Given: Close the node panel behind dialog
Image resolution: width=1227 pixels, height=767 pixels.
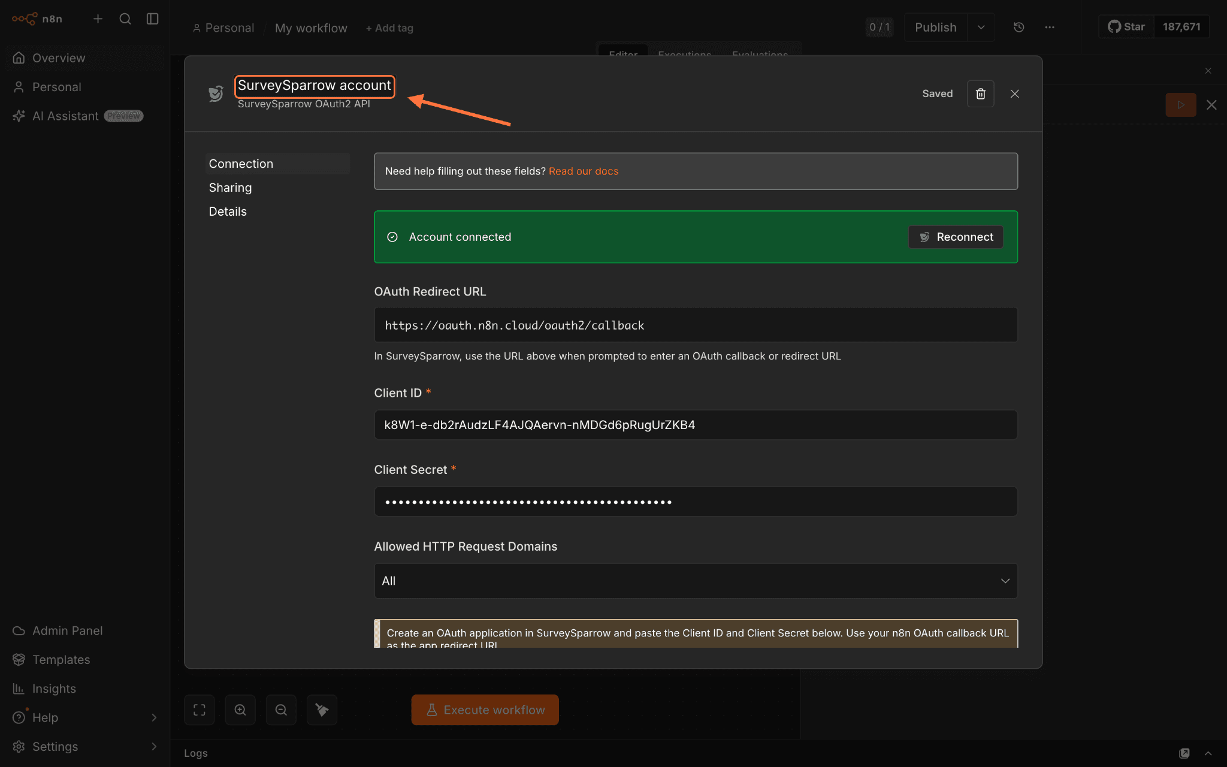Looking at the screenshot, I should (x=1211, y=105).
